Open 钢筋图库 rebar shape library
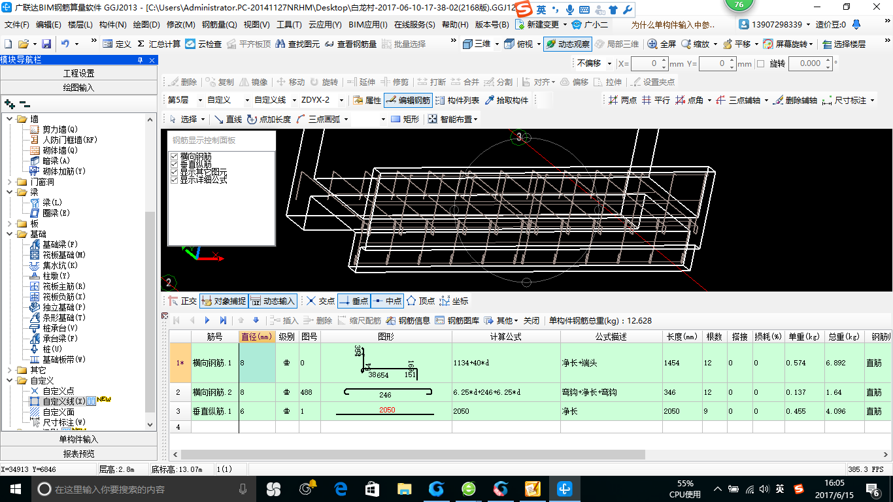The height and width of the screenshot is (502, 893). pos(457,320)
